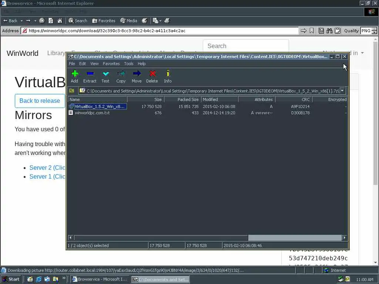Select the winworldpc.com.txt file row
The width and height of the screenshot is (379, 284).
coord(207,113)
